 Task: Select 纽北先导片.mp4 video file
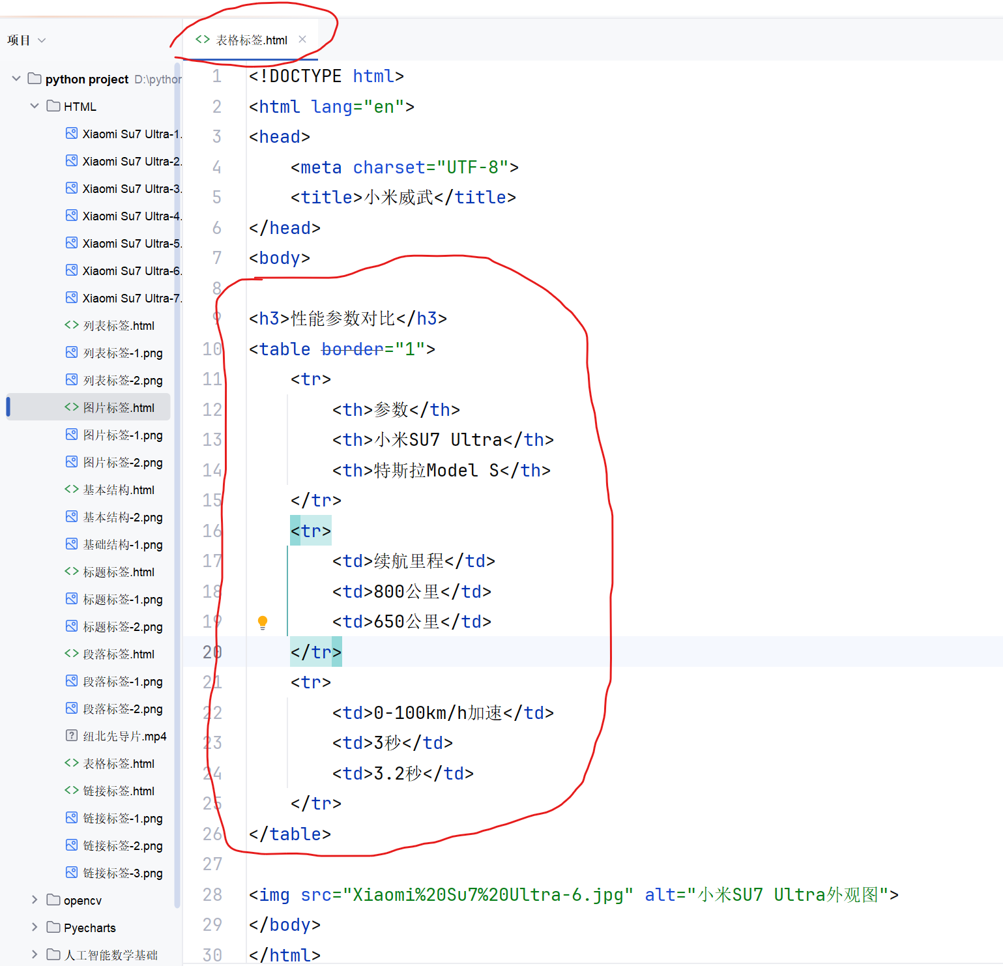[x=116, y=736]
